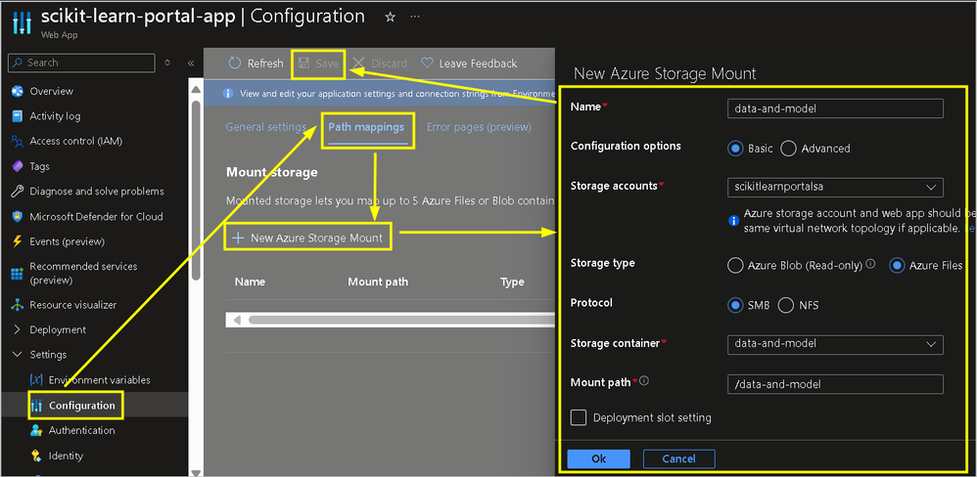Click the table horizontal scroll left arrow
This screenshot has height=477, width=977.
click(x=237, y=320)
